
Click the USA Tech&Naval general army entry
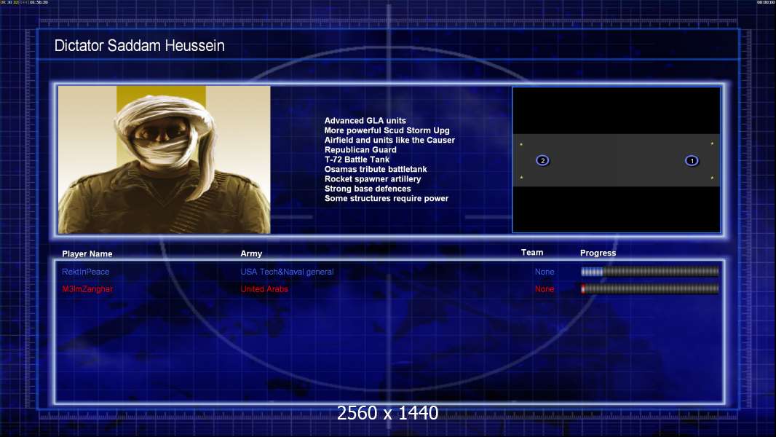coord(287,272)
